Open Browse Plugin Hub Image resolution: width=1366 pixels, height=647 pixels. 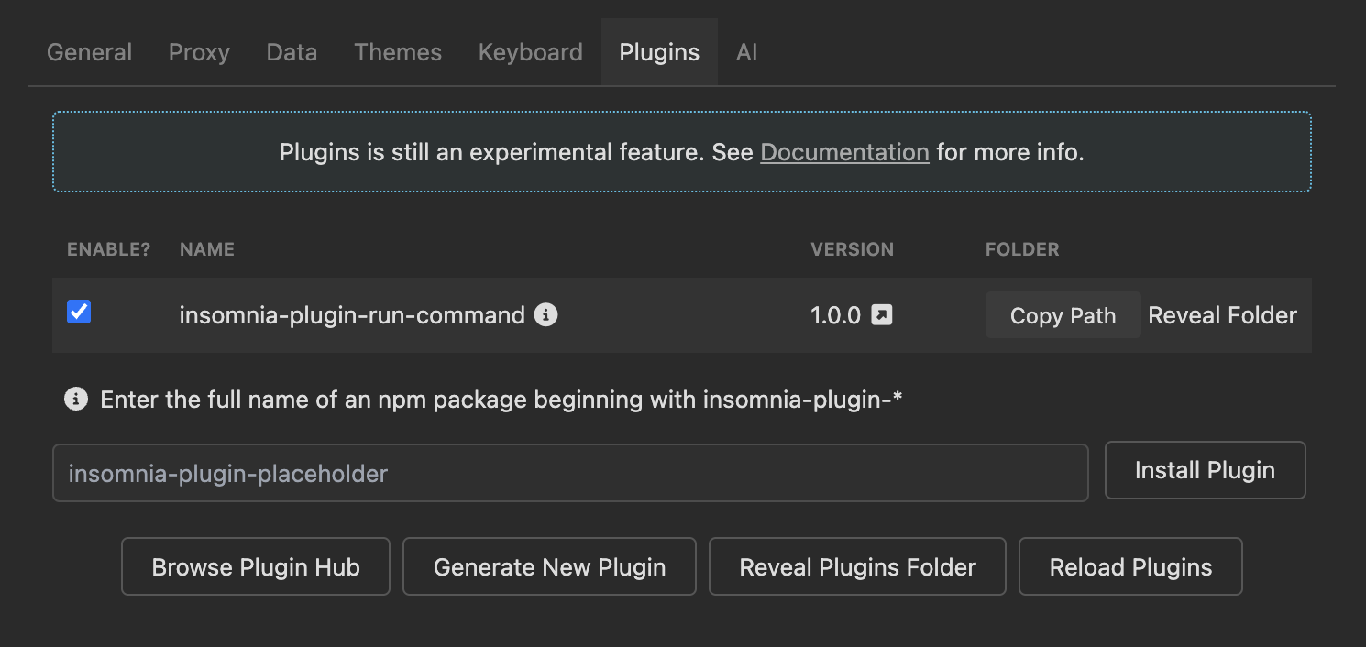tap(256, 567)
